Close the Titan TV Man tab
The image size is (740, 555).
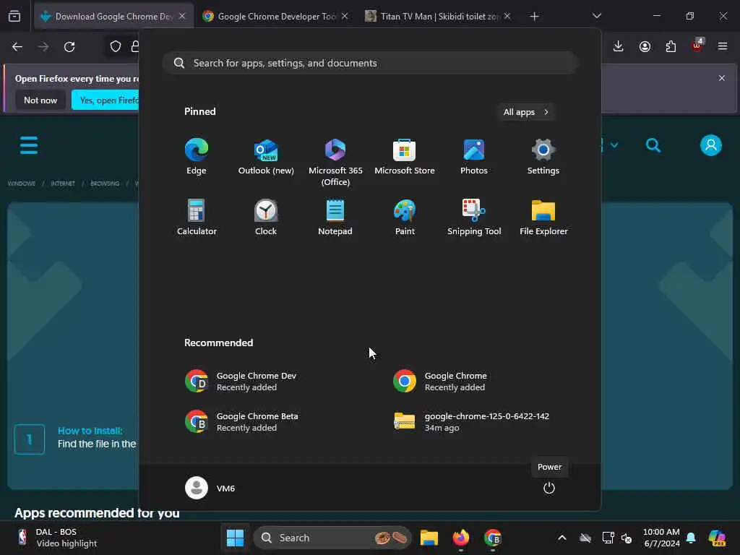click(507, 16)
